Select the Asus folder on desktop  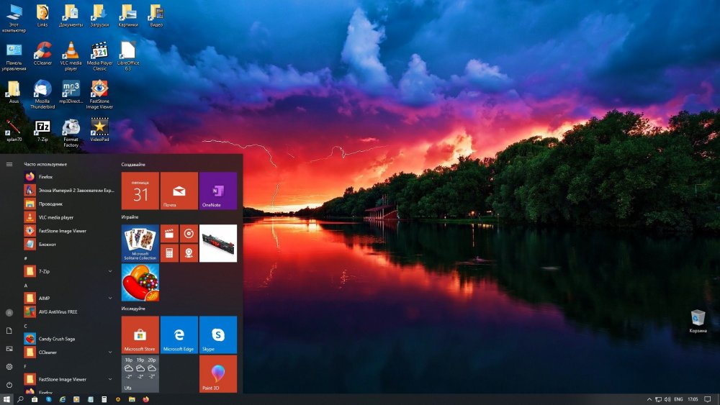[x=14, y=92]
